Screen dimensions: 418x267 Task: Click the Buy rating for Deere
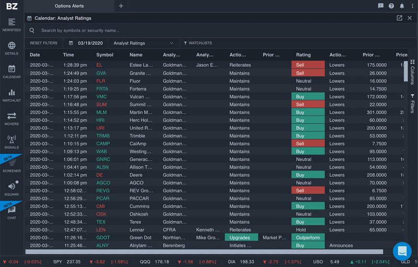coord(308,175)
